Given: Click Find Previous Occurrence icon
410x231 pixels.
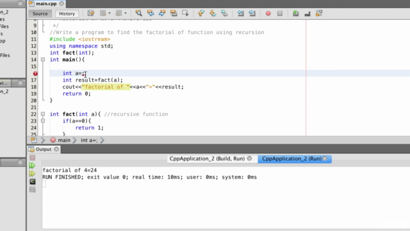Looking at the screenshot, I should (x=151, y=13).
